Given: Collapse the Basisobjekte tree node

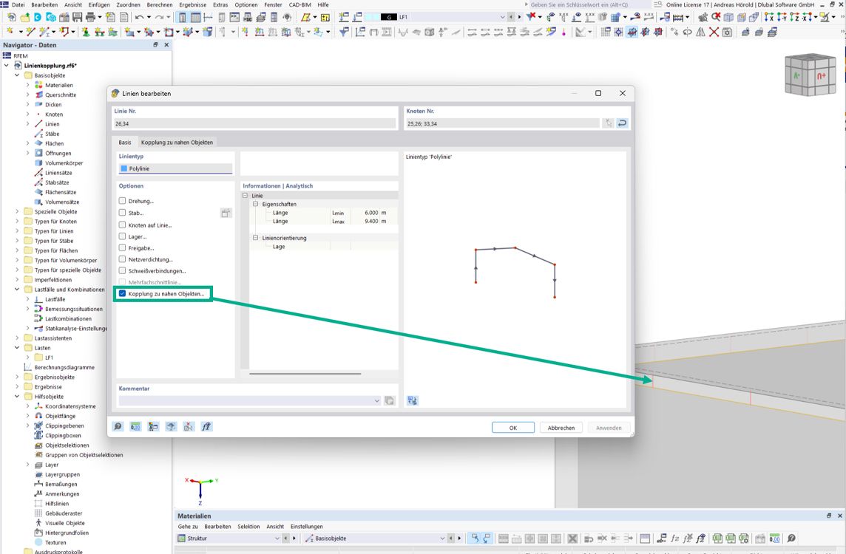Looking at the screenshot, I should [x=17, y=75].
